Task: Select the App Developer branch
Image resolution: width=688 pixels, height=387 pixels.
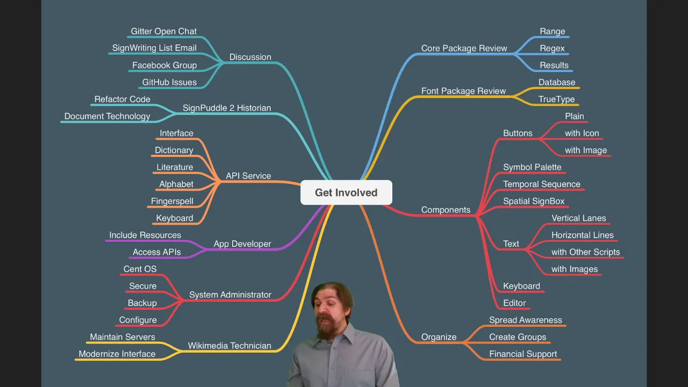Action: [x=242, y=244]
